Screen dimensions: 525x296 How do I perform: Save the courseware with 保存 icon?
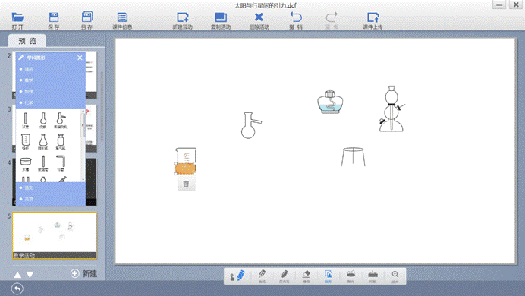(54, 20)
